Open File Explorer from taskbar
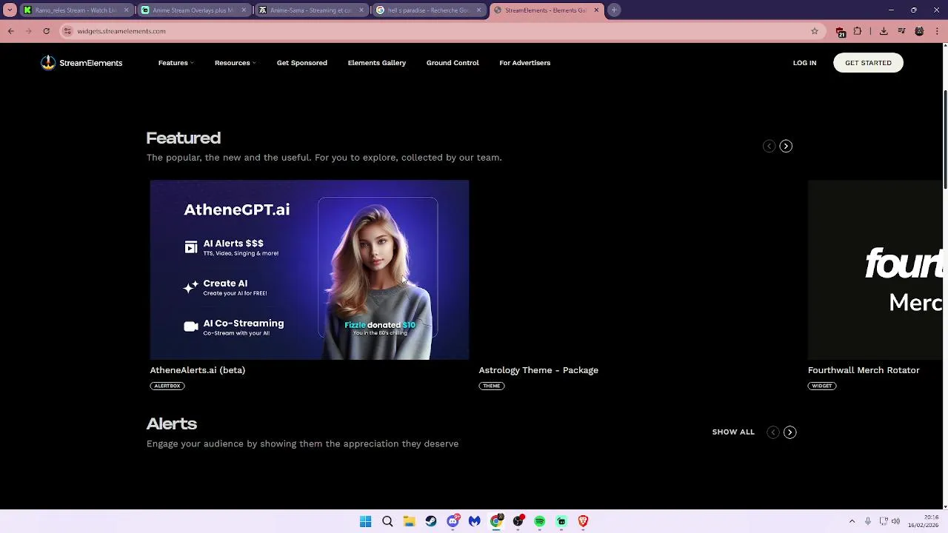This screenshot has width=948, height=533. (x=409, y=522)
